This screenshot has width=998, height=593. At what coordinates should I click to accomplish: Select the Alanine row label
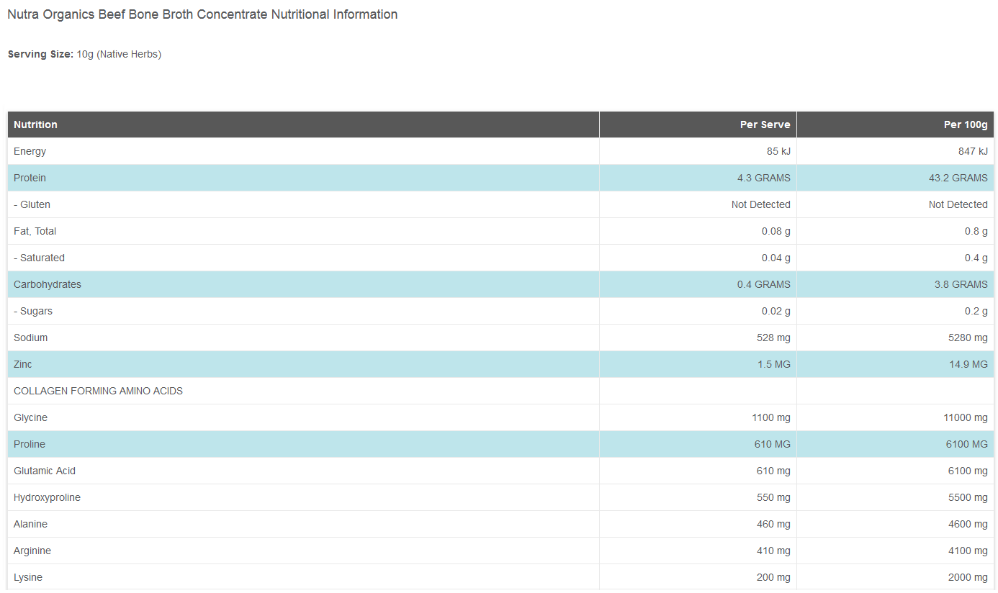(x=30, y=524)
